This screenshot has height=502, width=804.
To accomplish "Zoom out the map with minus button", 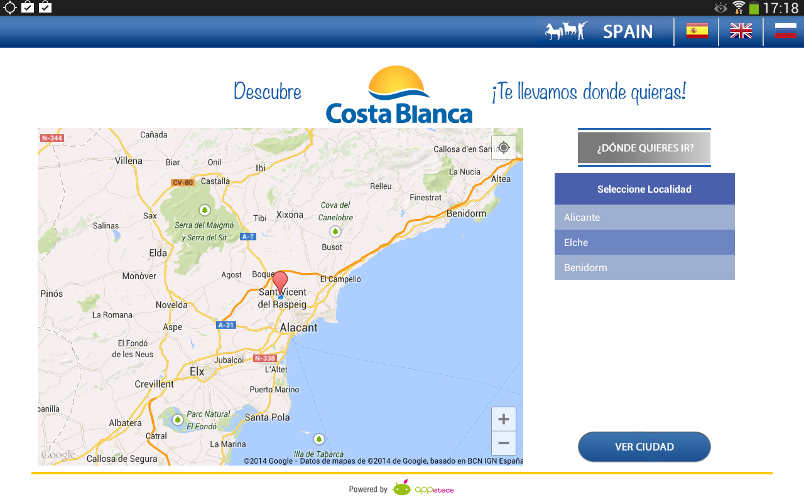I will pyautogui.click(x=504, y=443).
